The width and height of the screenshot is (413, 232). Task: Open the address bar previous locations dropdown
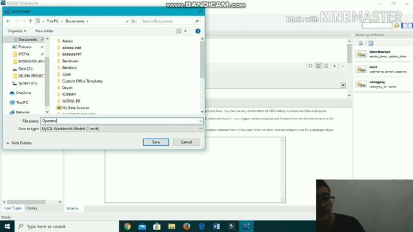tap(127, 21)
